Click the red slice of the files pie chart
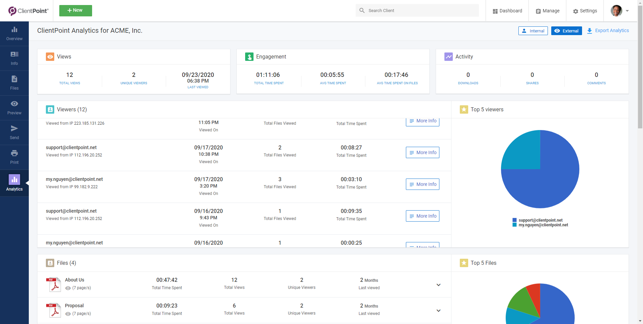The image size is (643, 324). (x=535, y=294)
